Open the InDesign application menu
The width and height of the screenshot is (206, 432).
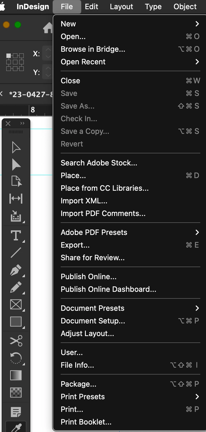33,7
